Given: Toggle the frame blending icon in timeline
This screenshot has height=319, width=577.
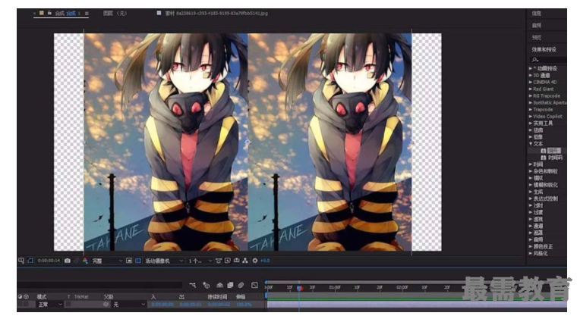Looking at the screenshot, I should click(230, 285).
